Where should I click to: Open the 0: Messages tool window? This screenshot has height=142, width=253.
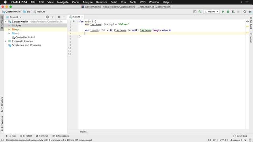(60, 136)
